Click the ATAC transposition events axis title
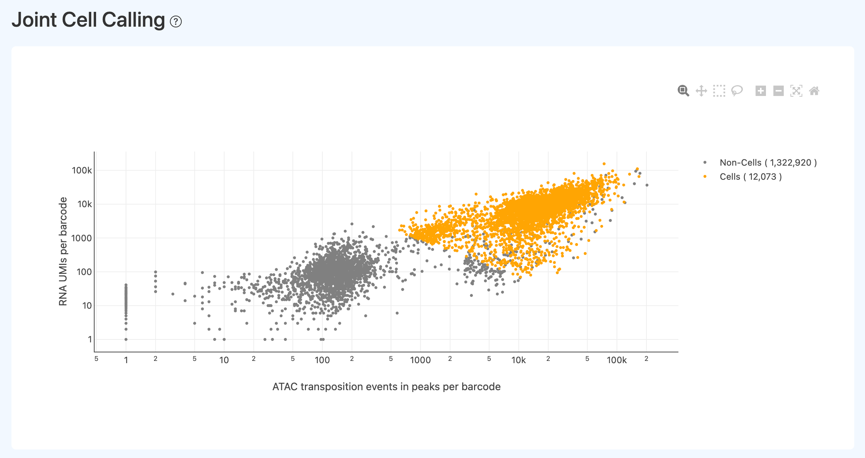The width and height of the screenshot is (865, 458). [x=386, y=387]
